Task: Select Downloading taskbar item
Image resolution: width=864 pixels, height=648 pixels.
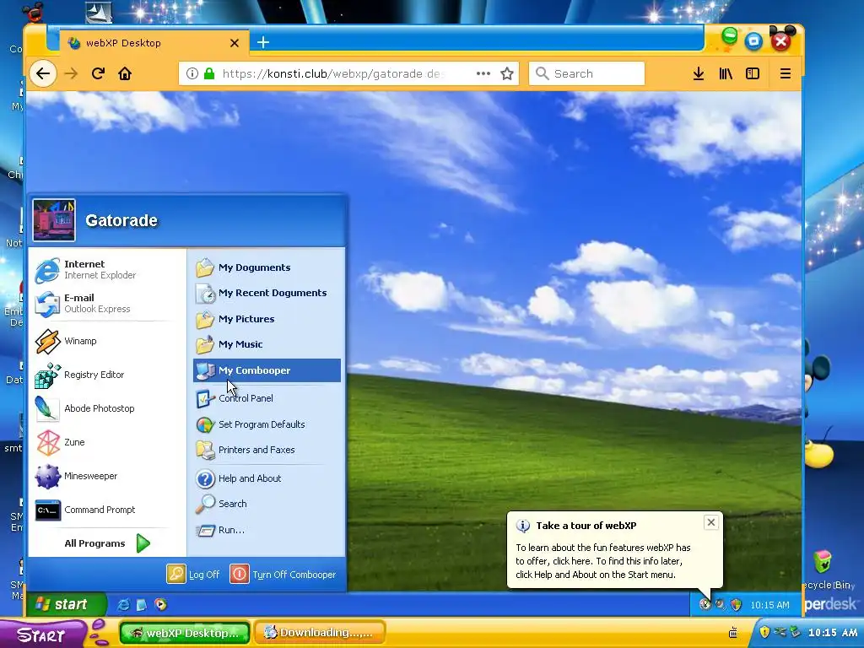Action: click(x=320, y=633)
